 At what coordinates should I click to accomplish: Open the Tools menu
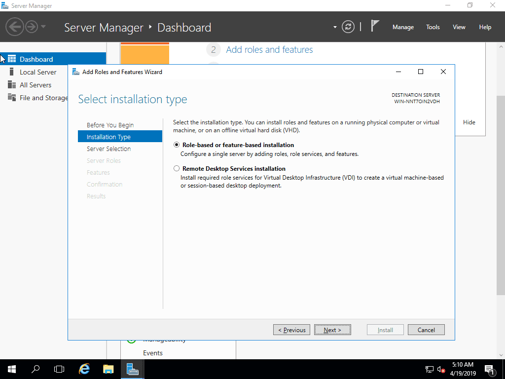433,27
